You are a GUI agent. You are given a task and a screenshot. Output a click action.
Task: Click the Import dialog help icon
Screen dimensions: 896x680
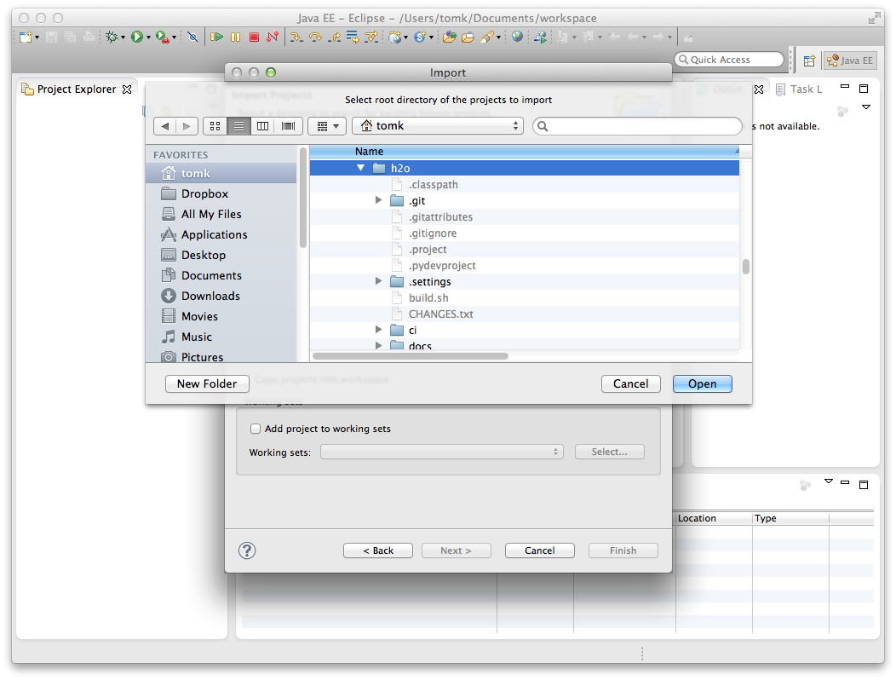(x=247, y=550)
